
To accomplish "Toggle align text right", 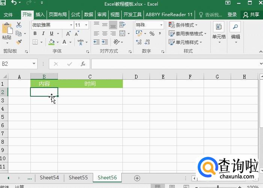I will (113, 33).
